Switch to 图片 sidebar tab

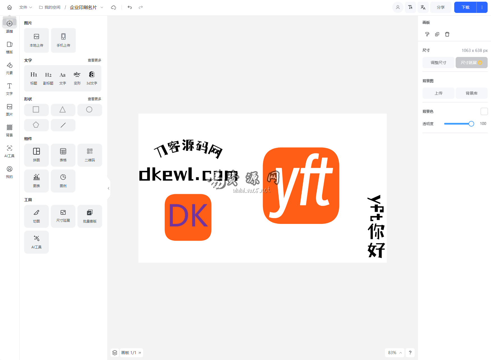[x=10, y=109]
